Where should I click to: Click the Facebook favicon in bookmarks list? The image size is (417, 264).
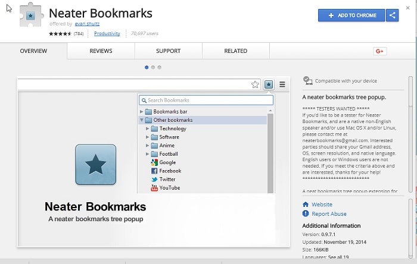[x=154, y=171]
